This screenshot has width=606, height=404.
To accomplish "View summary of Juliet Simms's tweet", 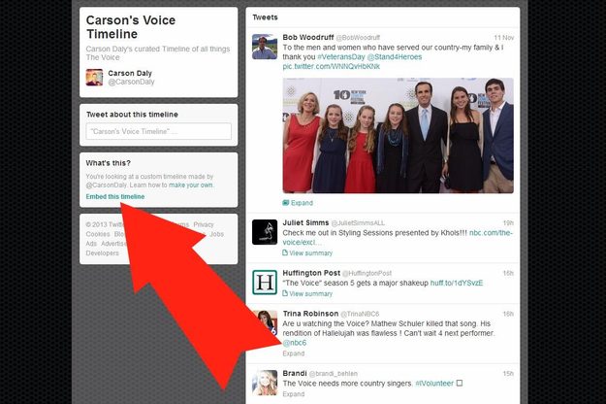I will (x=310, y=253).
